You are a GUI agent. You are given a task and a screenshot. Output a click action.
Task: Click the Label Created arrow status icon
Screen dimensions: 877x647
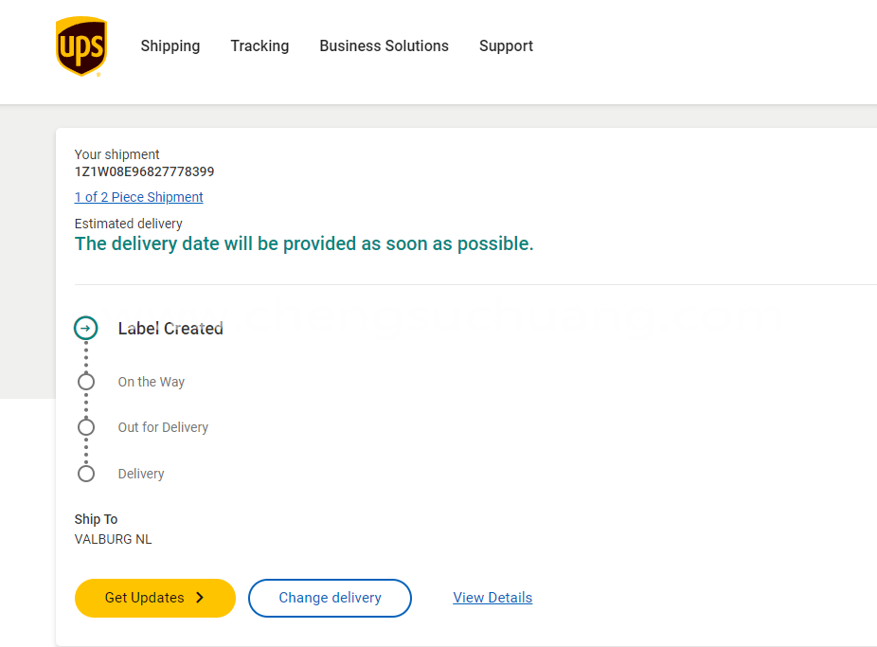pos(85,329)
